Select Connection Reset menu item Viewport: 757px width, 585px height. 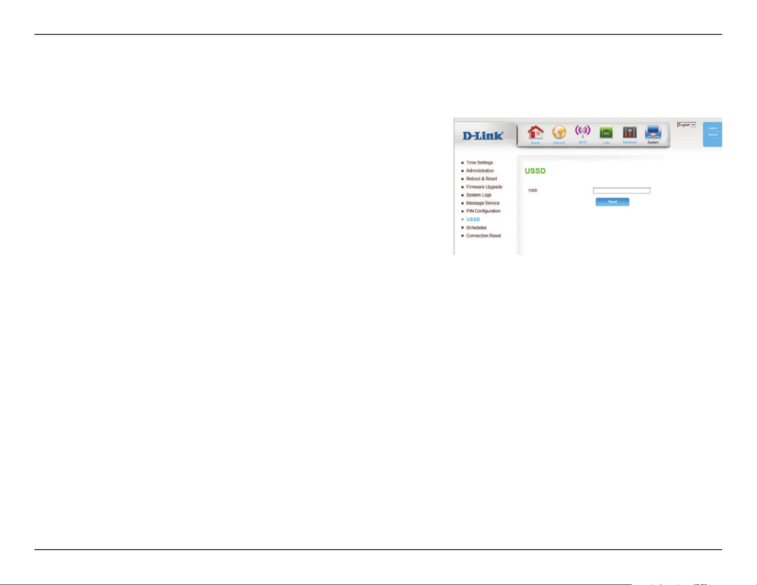tap(483, 235)
